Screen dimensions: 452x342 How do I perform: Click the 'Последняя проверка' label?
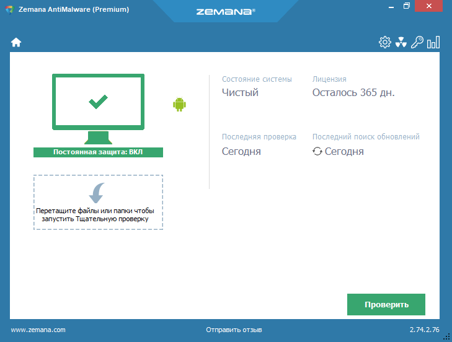click(x=259, y=137)
